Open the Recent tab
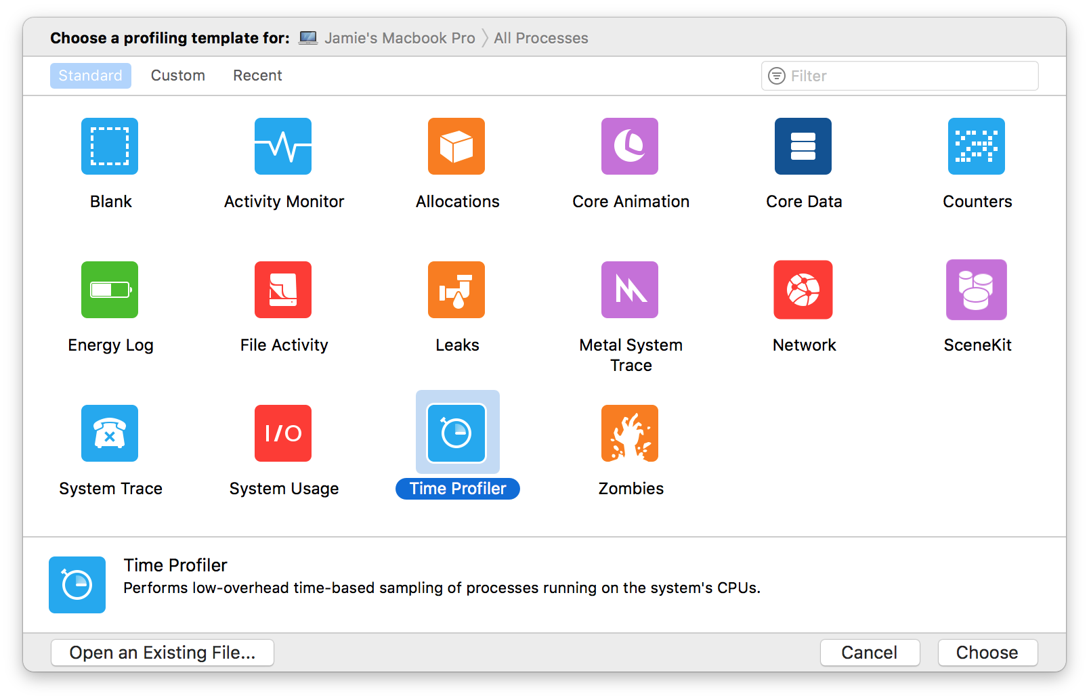Screen dimensions: 1089x700 pos(257,76)
